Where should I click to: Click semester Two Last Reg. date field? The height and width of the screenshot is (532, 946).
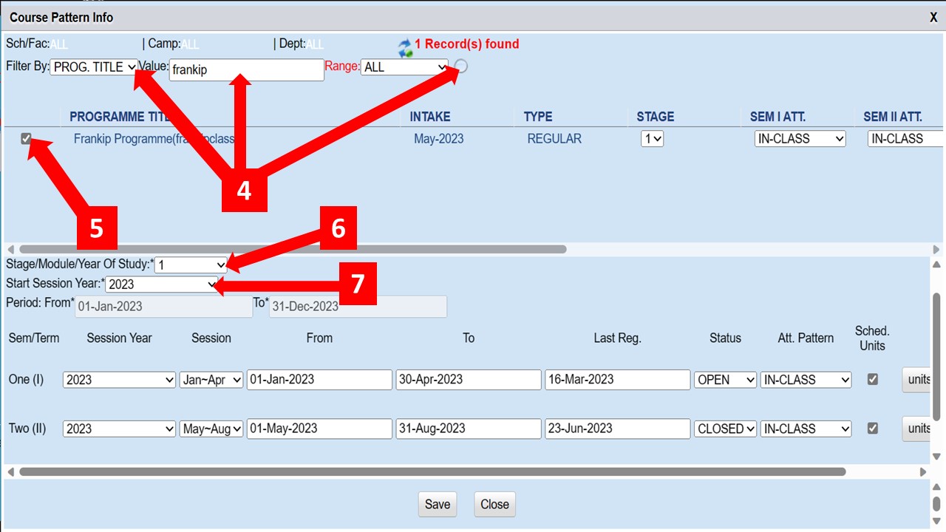617,429
